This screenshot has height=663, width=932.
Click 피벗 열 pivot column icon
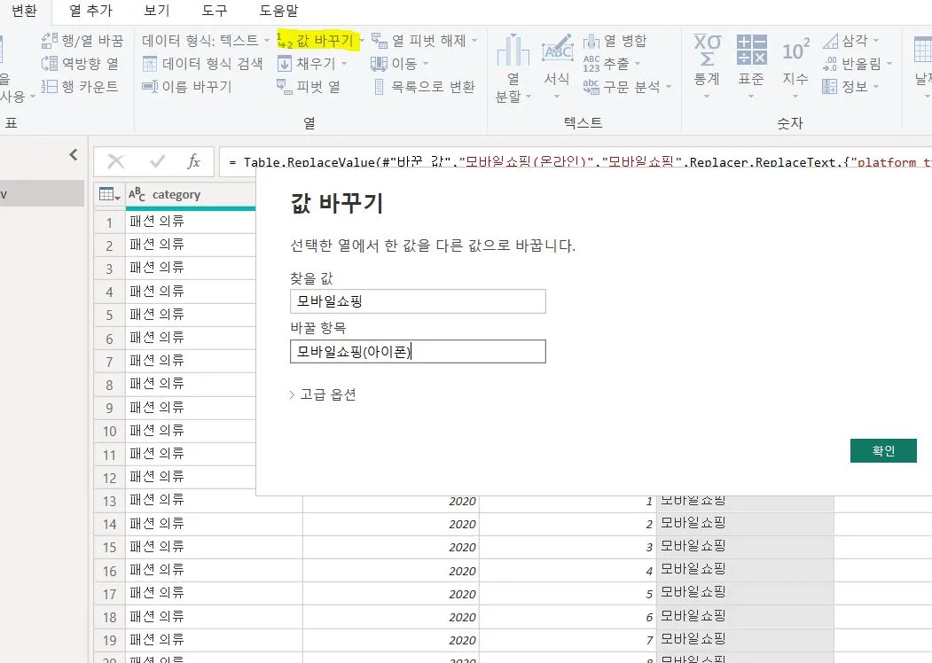(x=285, y=86)
